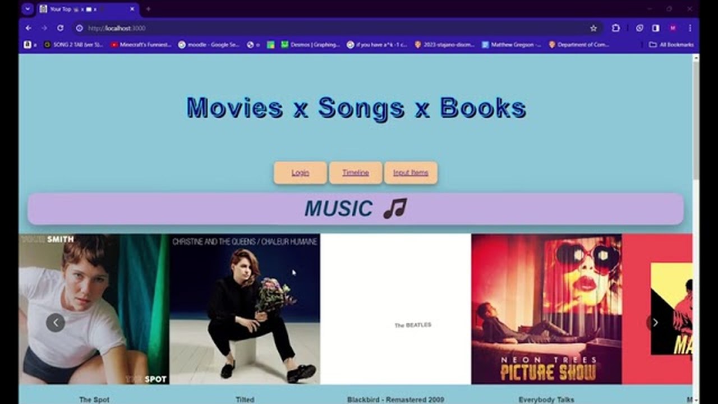
Task: Open the 'Desmos | Graphing' bookmark
Action: click(x=310, y=45)
